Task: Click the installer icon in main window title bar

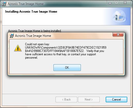Action: (x=4, y=4)
